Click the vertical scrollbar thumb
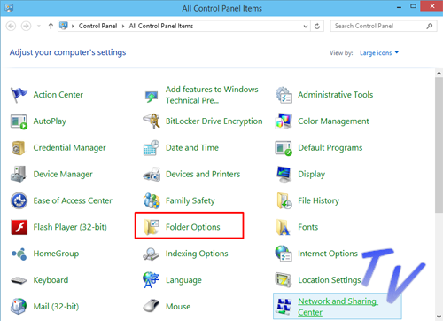The image size is (443, 321). tap(439, 145)
